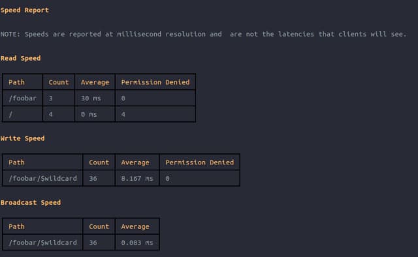Click Permission Denied header in Read Speed table
Viewport: 418px width, 257px height.
tap(155, 82)
